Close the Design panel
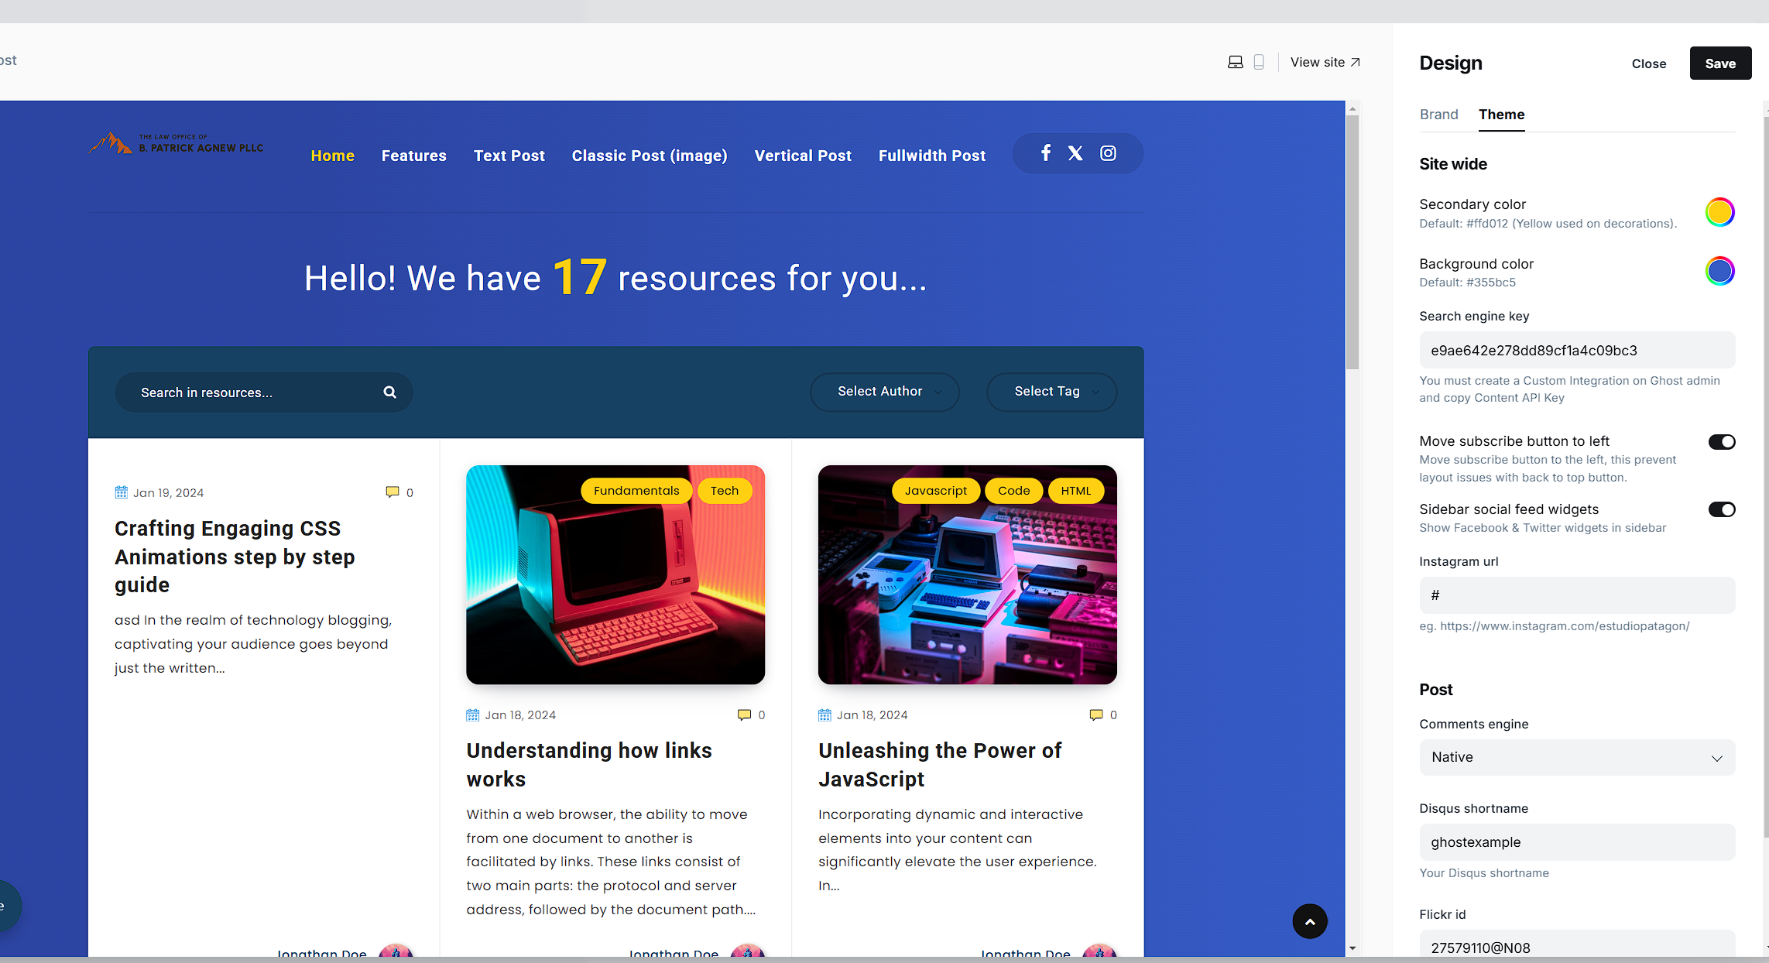Viewport: 1769px width, 963px height. 1649,63
